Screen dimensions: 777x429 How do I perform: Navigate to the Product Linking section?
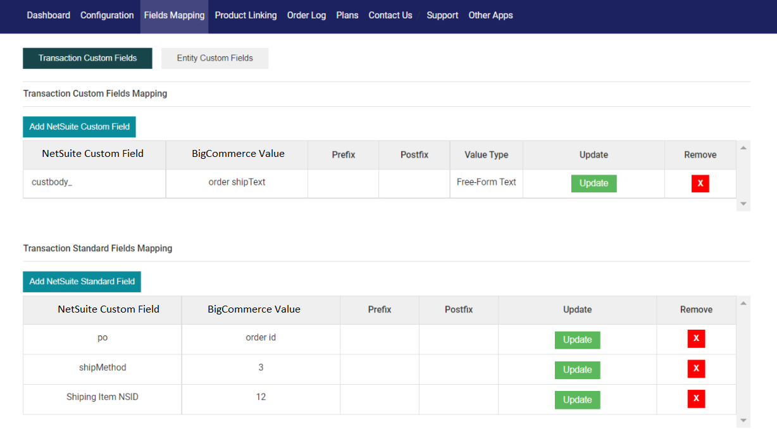246,15
